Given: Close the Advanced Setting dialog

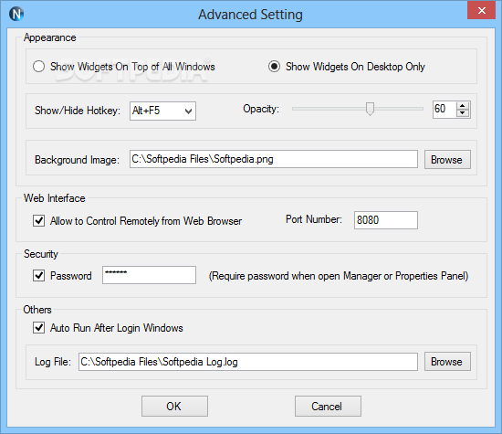Looking at the screenshot, I should 481,10.
